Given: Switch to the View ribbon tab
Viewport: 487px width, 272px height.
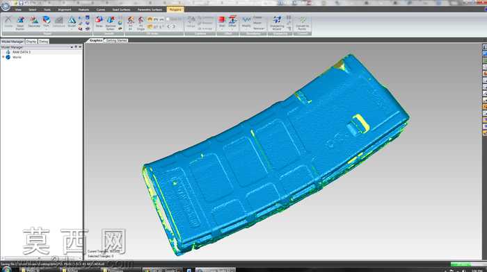Looking at the screenshot, I should tap(18, 10).
